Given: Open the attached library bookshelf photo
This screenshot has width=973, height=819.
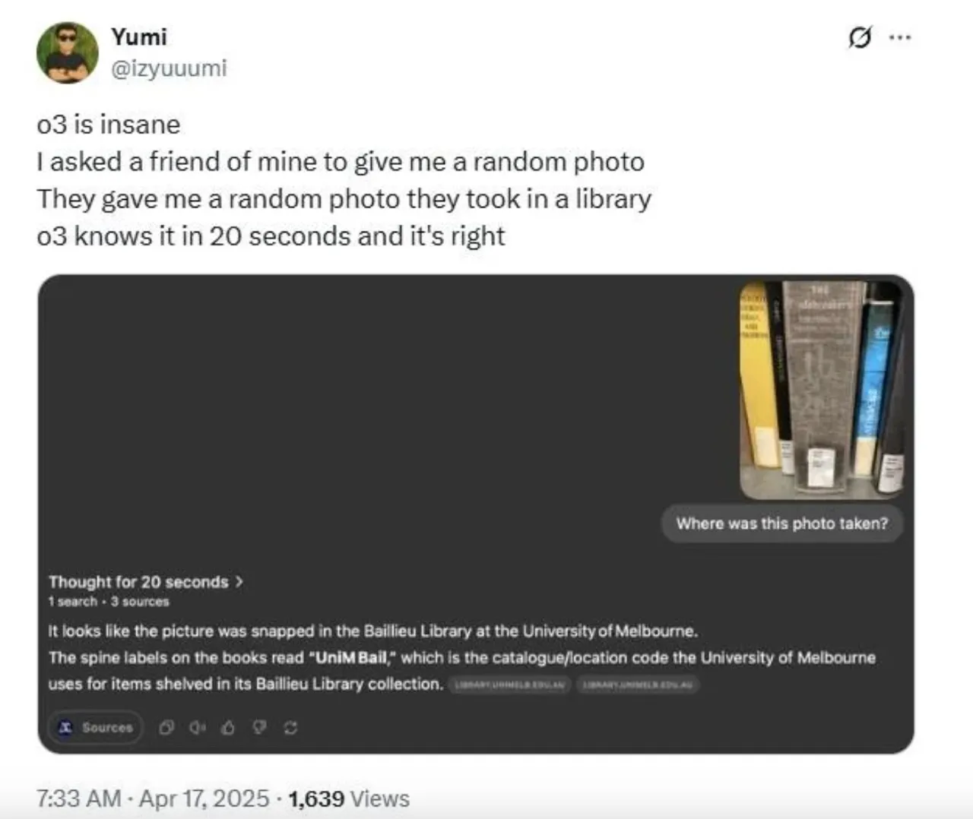Looking at the screenshot, I should click(822, 390).
